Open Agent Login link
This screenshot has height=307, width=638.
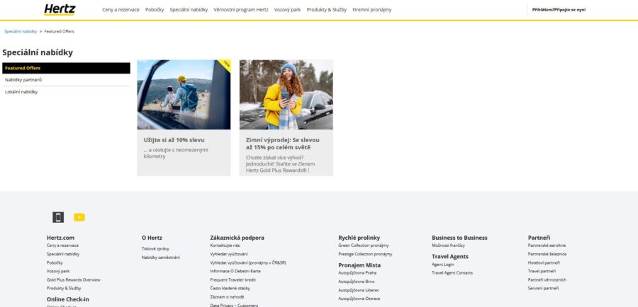tap(443, 265)
